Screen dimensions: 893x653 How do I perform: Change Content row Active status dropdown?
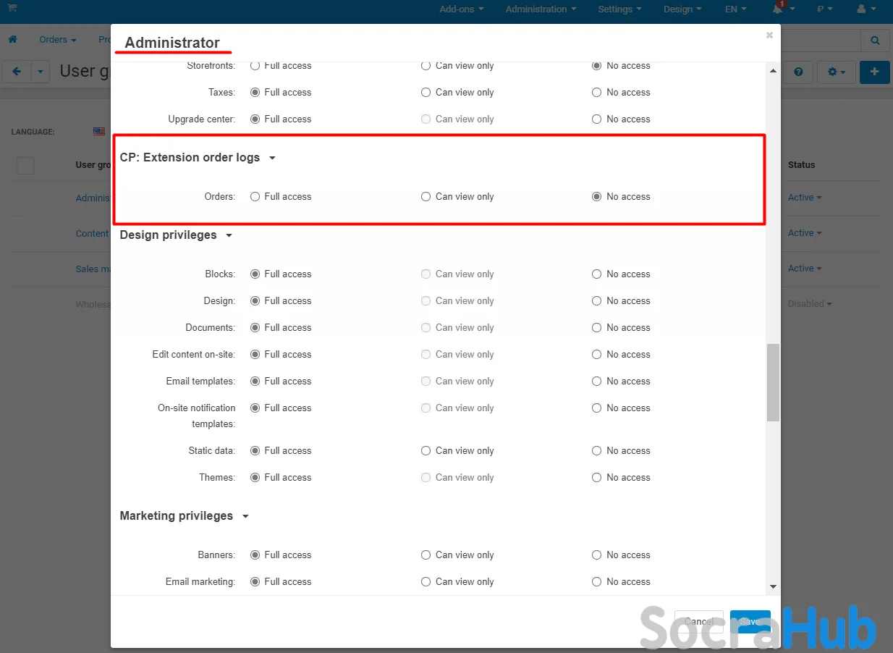(x=805, y=233)
